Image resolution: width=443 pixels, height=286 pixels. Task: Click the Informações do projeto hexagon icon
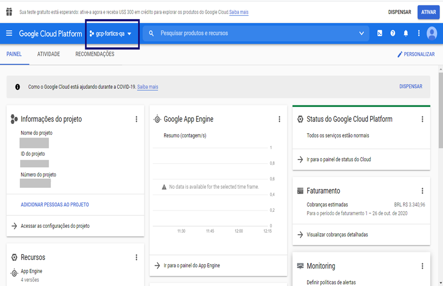click(x=14, y=119)
